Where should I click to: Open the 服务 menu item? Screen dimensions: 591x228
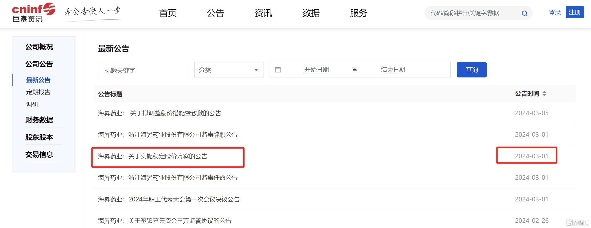tap(359, 13)
